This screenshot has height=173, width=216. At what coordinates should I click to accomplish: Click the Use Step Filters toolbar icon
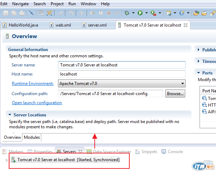(49, 13)
